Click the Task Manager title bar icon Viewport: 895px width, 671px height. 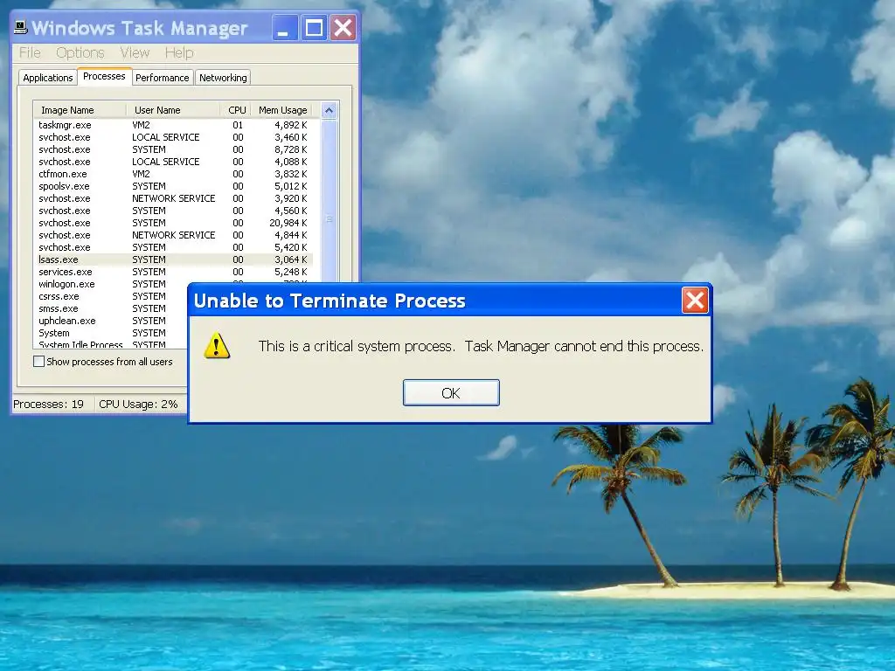(x=21, y=27)
